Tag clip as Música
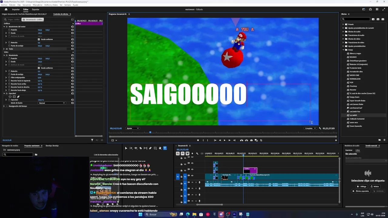This screenshot has width=388, height=218. (x=375, y=187)
